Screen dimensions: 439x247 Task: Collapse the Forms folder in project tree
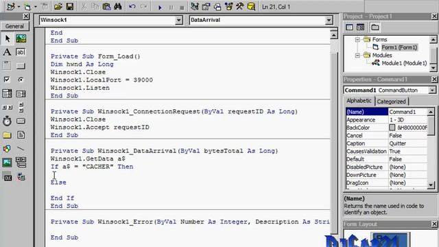point(357,40)
